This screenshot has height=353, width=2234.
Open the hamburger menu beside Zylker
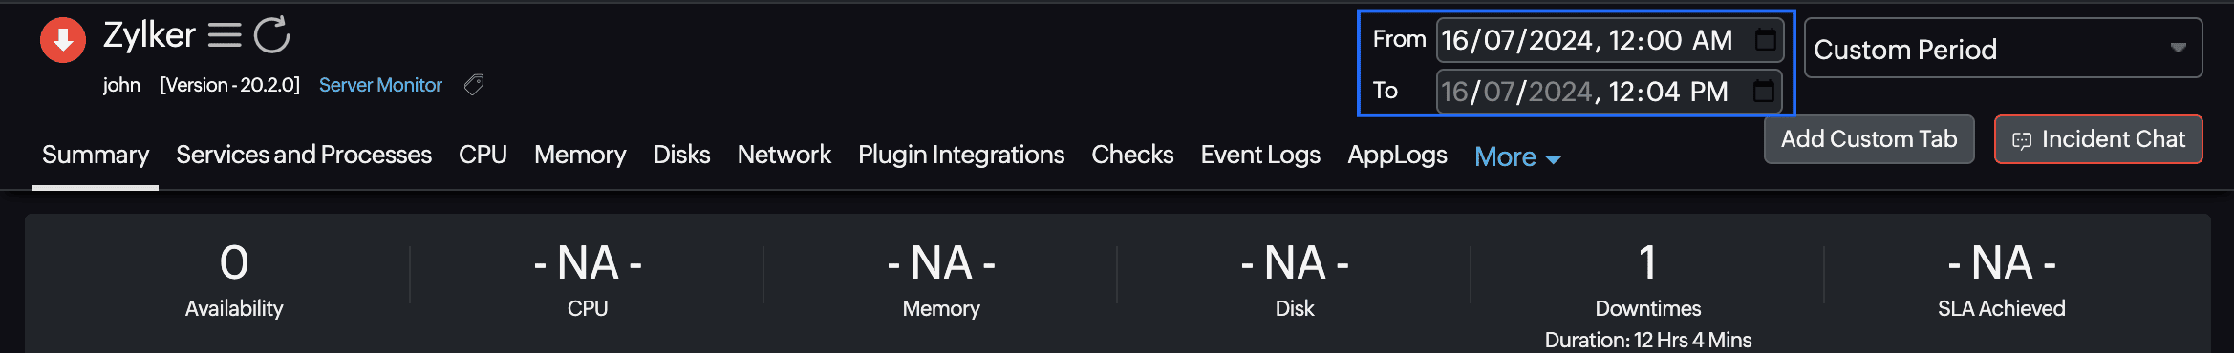click(225, 35)
